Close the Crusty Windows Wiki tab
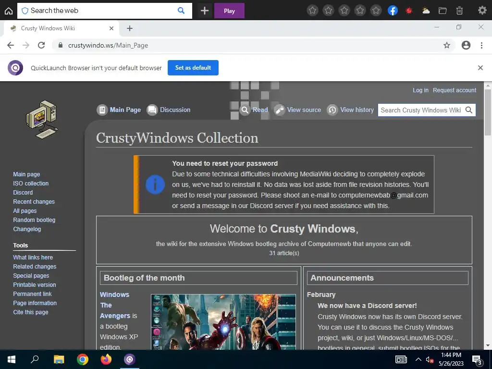The width and height of the screenshot is (492, 369). click(111, 28)
